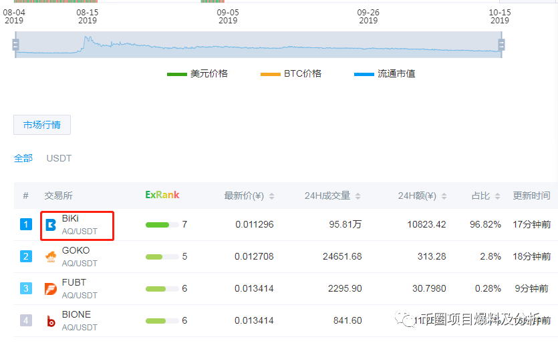
Task: Click BiKi share value 96.82%
Action: 485,224
